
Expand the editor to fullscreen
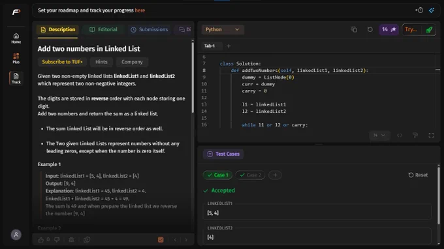[x=431, y=136]
